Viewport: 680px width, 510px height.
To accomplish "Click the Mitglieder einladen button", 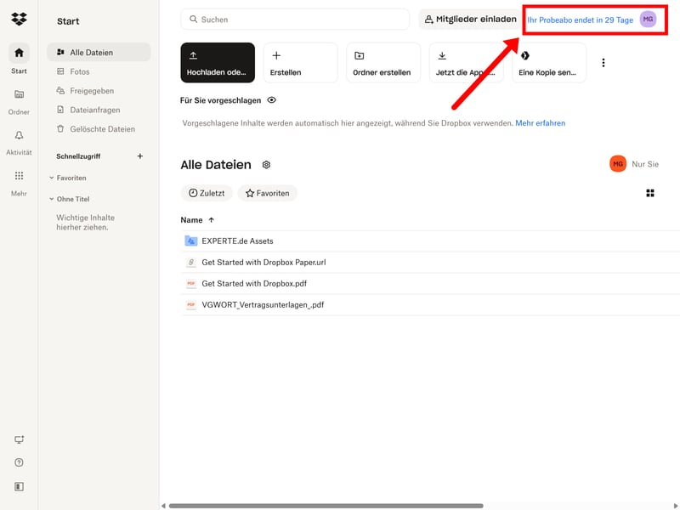I will pyautogui.click(x=470, y=20).
